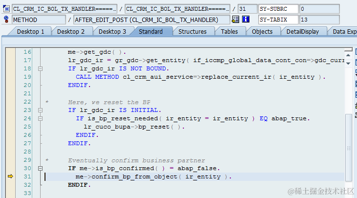Click the SY-SUBRC value field showing 0
Image resolution: width=357 pixels, height=198 pixels.
tap(319, 9)
